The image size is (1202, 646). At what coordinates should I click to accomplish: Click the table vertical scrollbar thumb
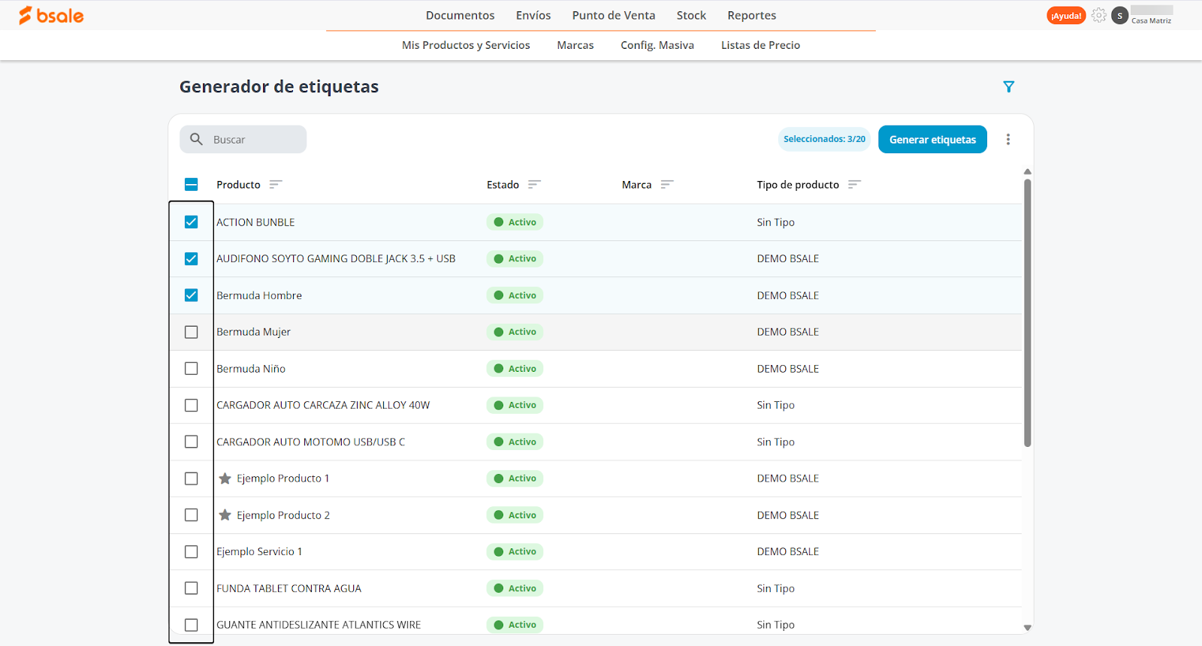1027,312
